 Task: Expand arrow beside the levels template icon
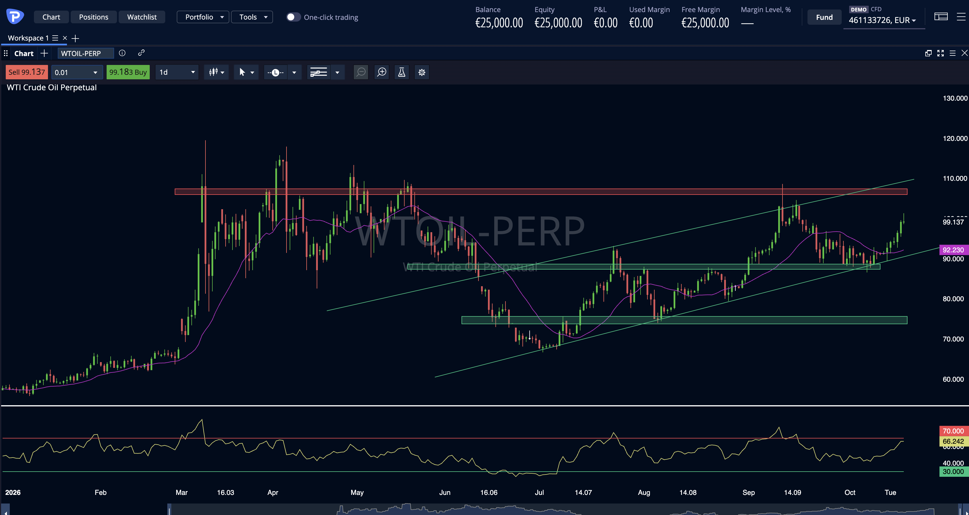337,72
